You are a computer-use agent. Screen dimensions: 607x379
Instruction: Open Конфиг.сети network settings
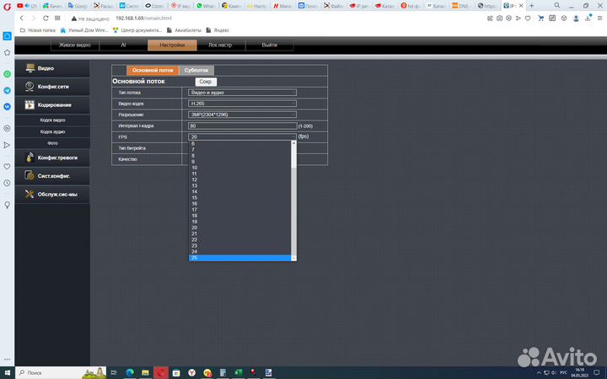[x=52, y=86]
